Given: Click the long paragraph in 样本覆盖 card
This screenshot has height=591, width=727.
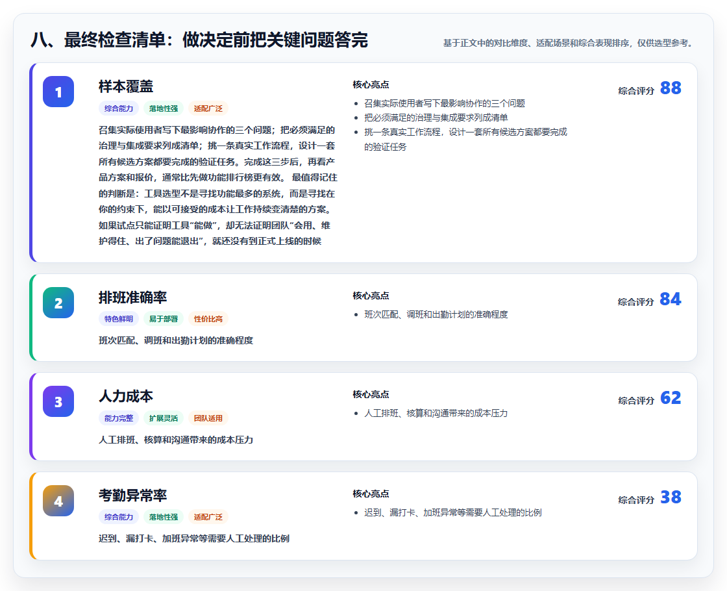Looking at the screenshot, I should tap(218, 186).
